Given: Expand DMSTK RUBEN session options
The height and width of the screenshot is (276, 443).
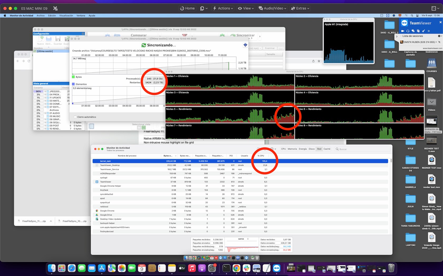Looking at the screenshot, I should tap(436, 42).
